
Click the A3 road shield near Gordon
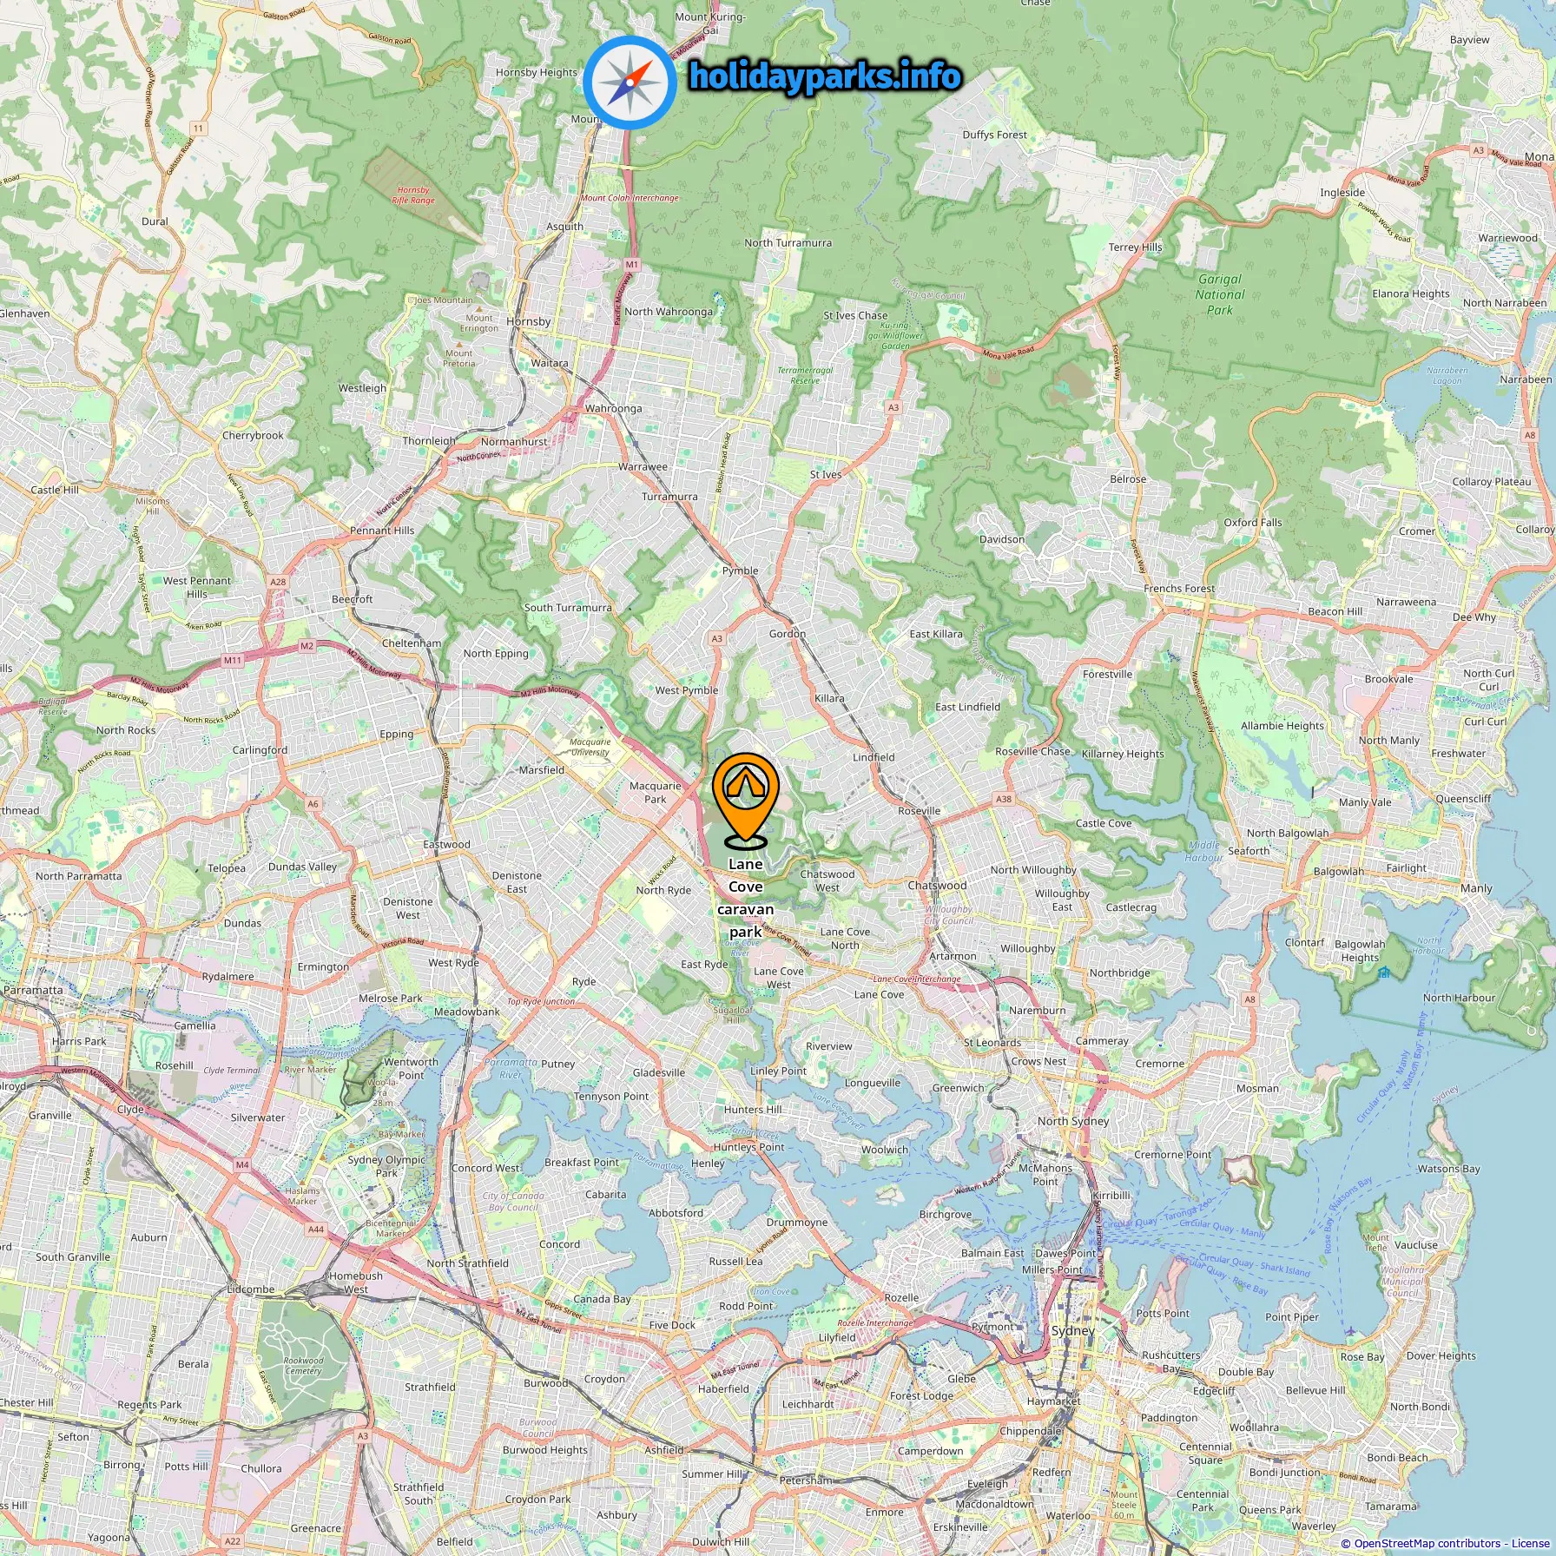tap(716, 638)
